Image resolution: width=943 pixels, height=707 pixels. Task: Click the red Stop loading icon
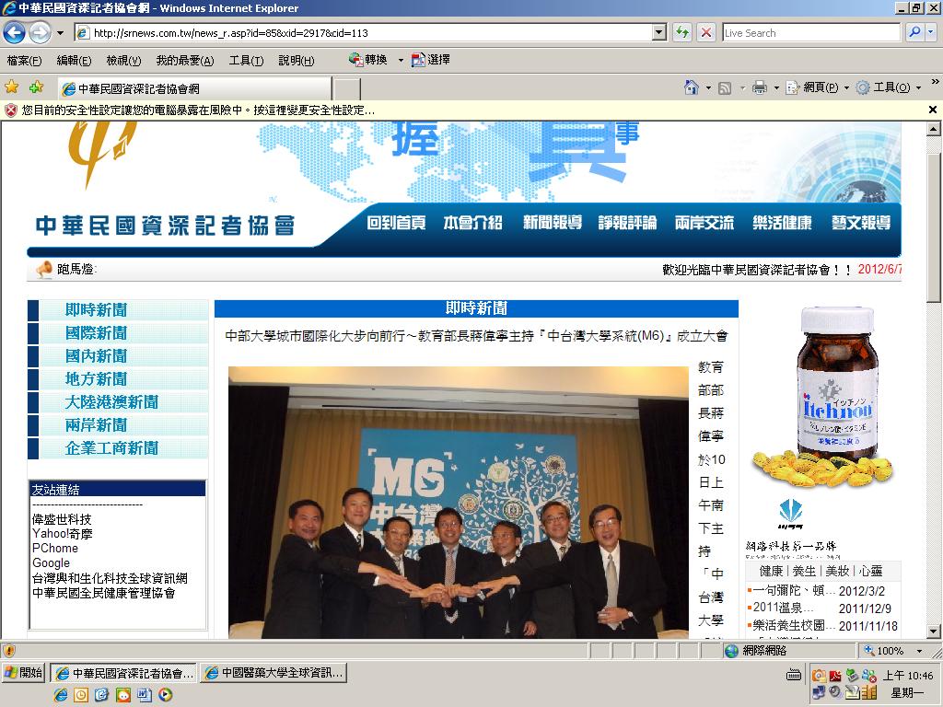tap(706, 32)
